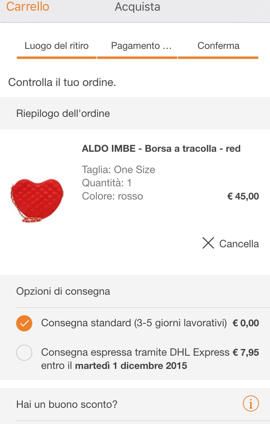
Task: Choose the DHL Express delivery label text
Action: 135,353
